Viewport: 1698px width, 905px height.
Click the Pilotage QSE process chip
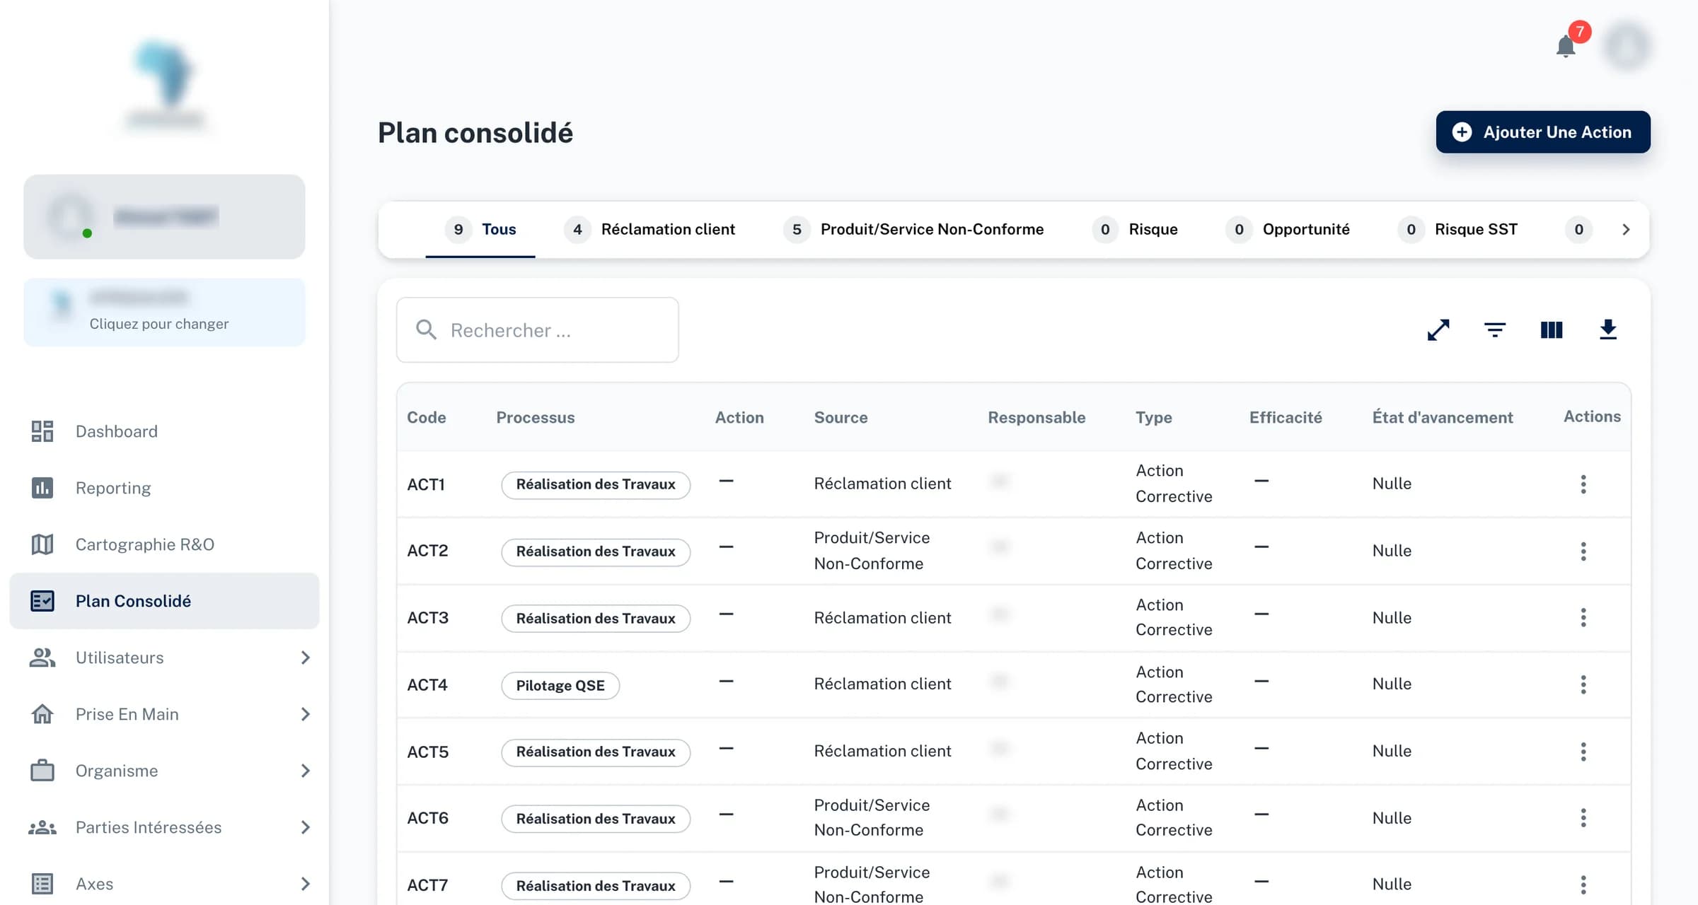coord(560,685)
